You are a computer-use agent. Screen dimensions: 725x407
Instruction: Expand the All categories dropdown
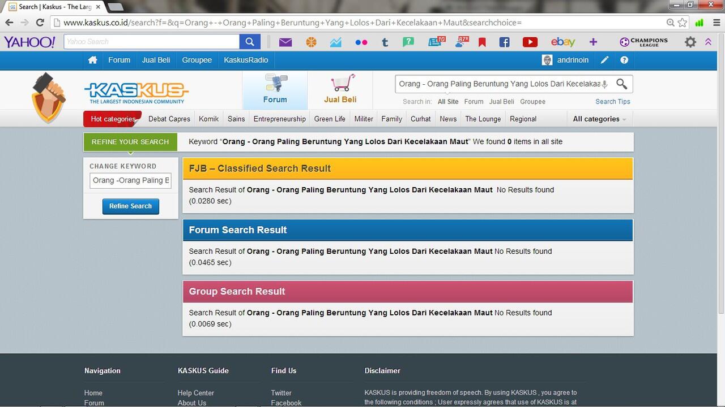click(x=599, y=119)
